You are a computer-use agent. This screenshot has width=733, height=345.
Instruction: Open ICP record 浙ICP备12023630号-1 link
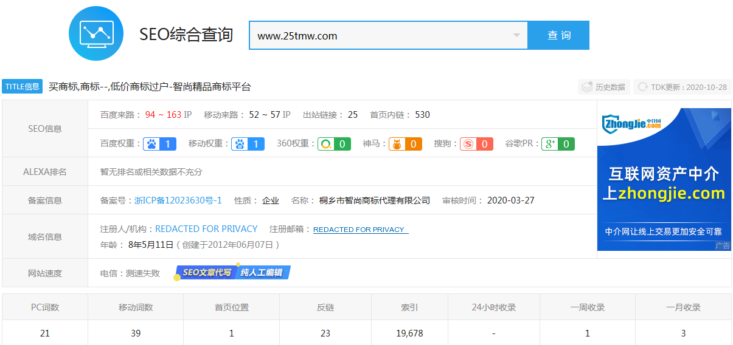[x=178, y=200]
